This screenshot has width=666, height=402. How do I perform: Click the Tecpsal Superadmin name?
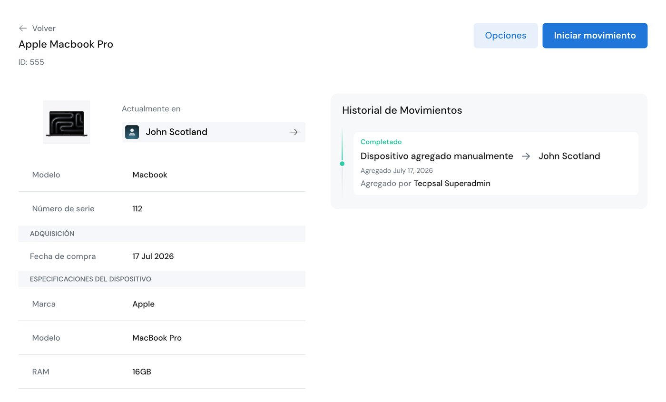(452, 183)
